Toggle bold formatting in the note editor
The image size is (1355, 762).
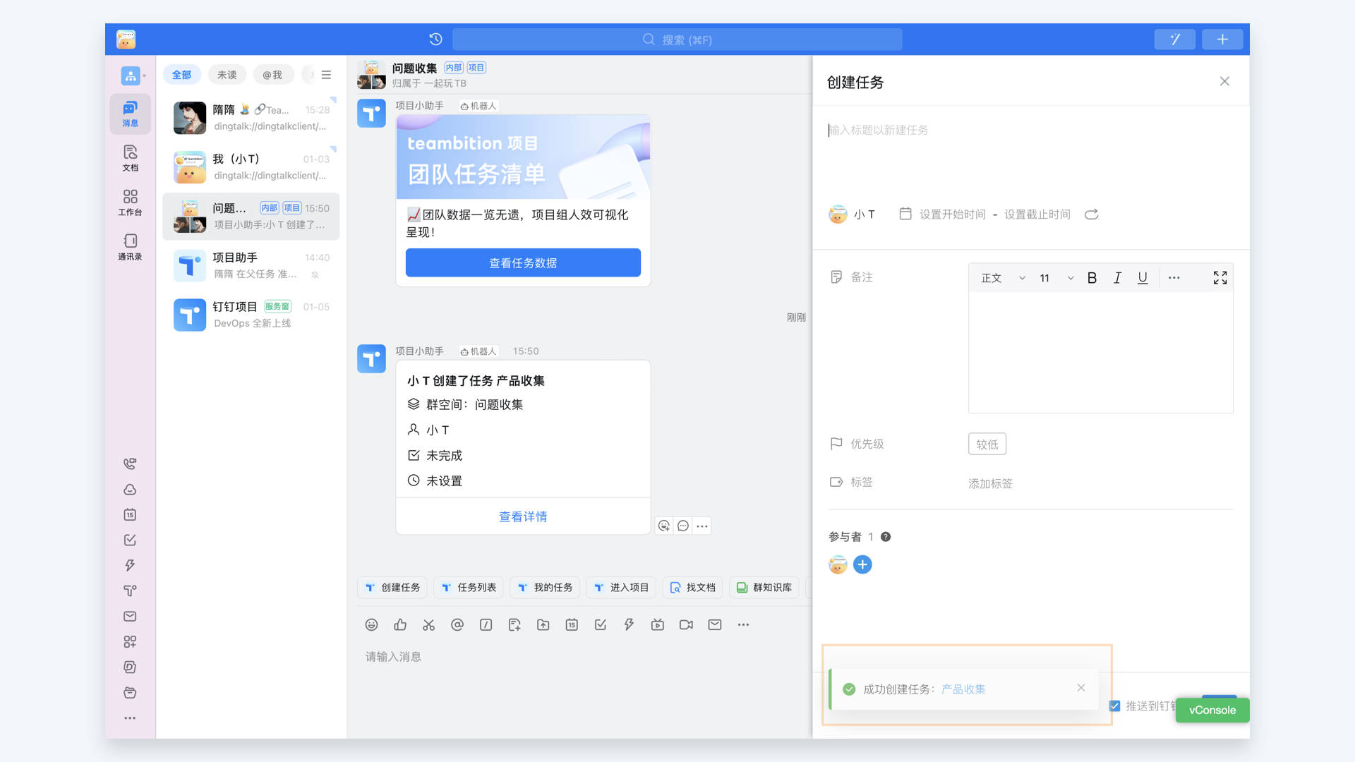click(x=1092, y=277)
